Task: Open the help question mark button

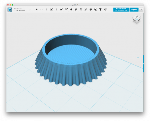Action: (x=141, y=10)
